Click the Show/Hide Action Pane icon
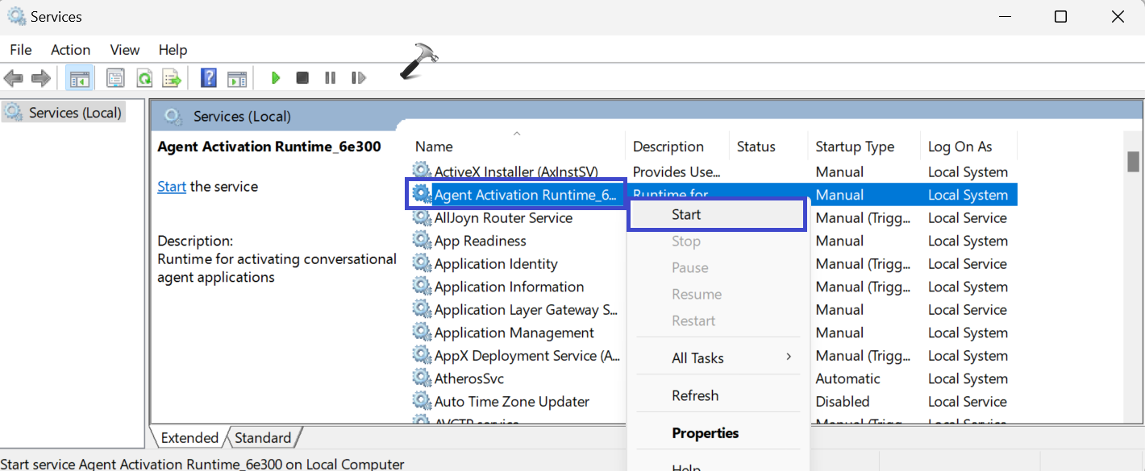Image resolution: width=1145 pixels, height=471 pixels. pos(236,78)
